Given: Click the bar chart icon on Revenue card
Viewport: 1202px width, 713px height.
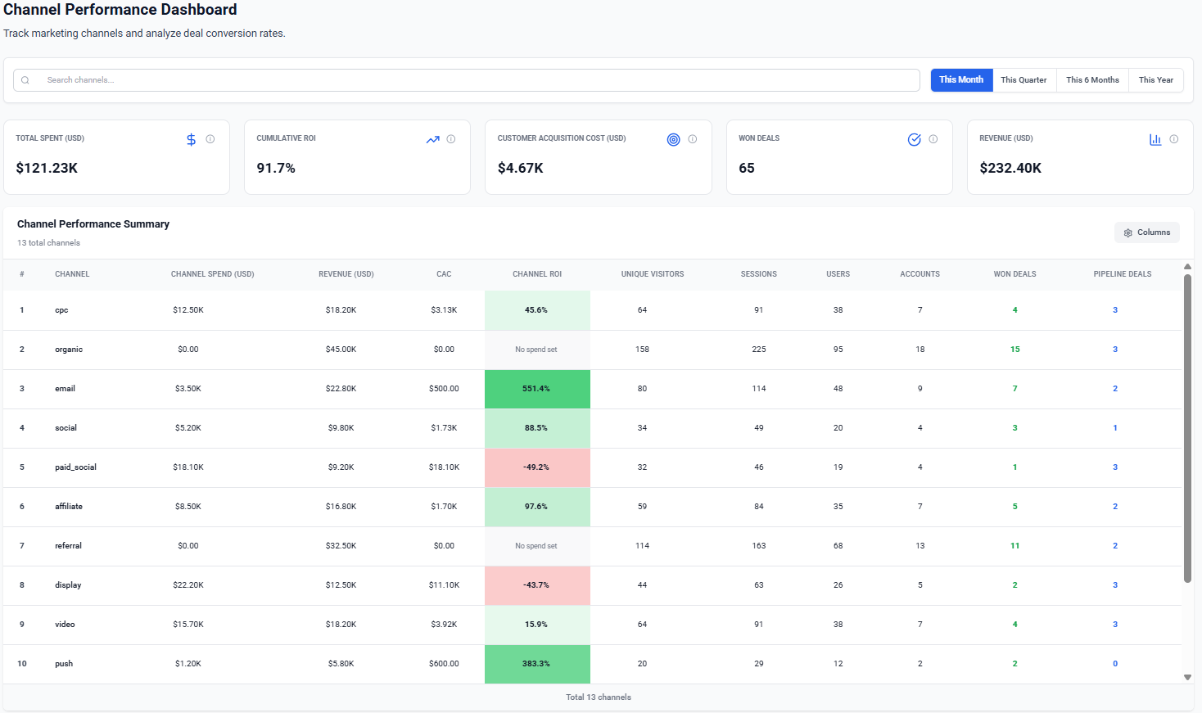Looking at the screenshot, I should point(1155,139).
